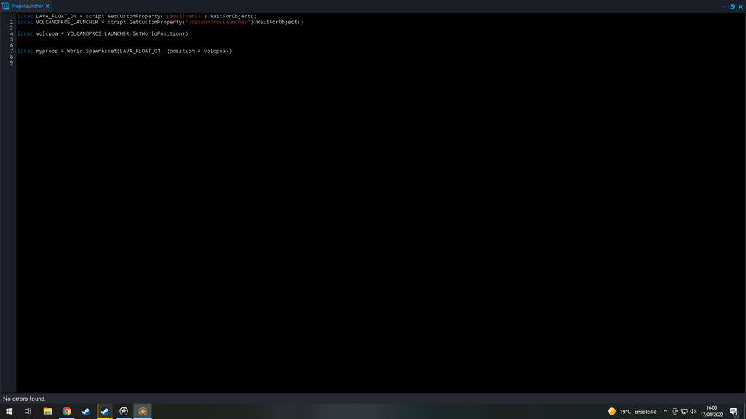Image resolution: width=746 pixels, height=419 pixels.
Task: Open the volume control in tray
Action: point(693,411)
